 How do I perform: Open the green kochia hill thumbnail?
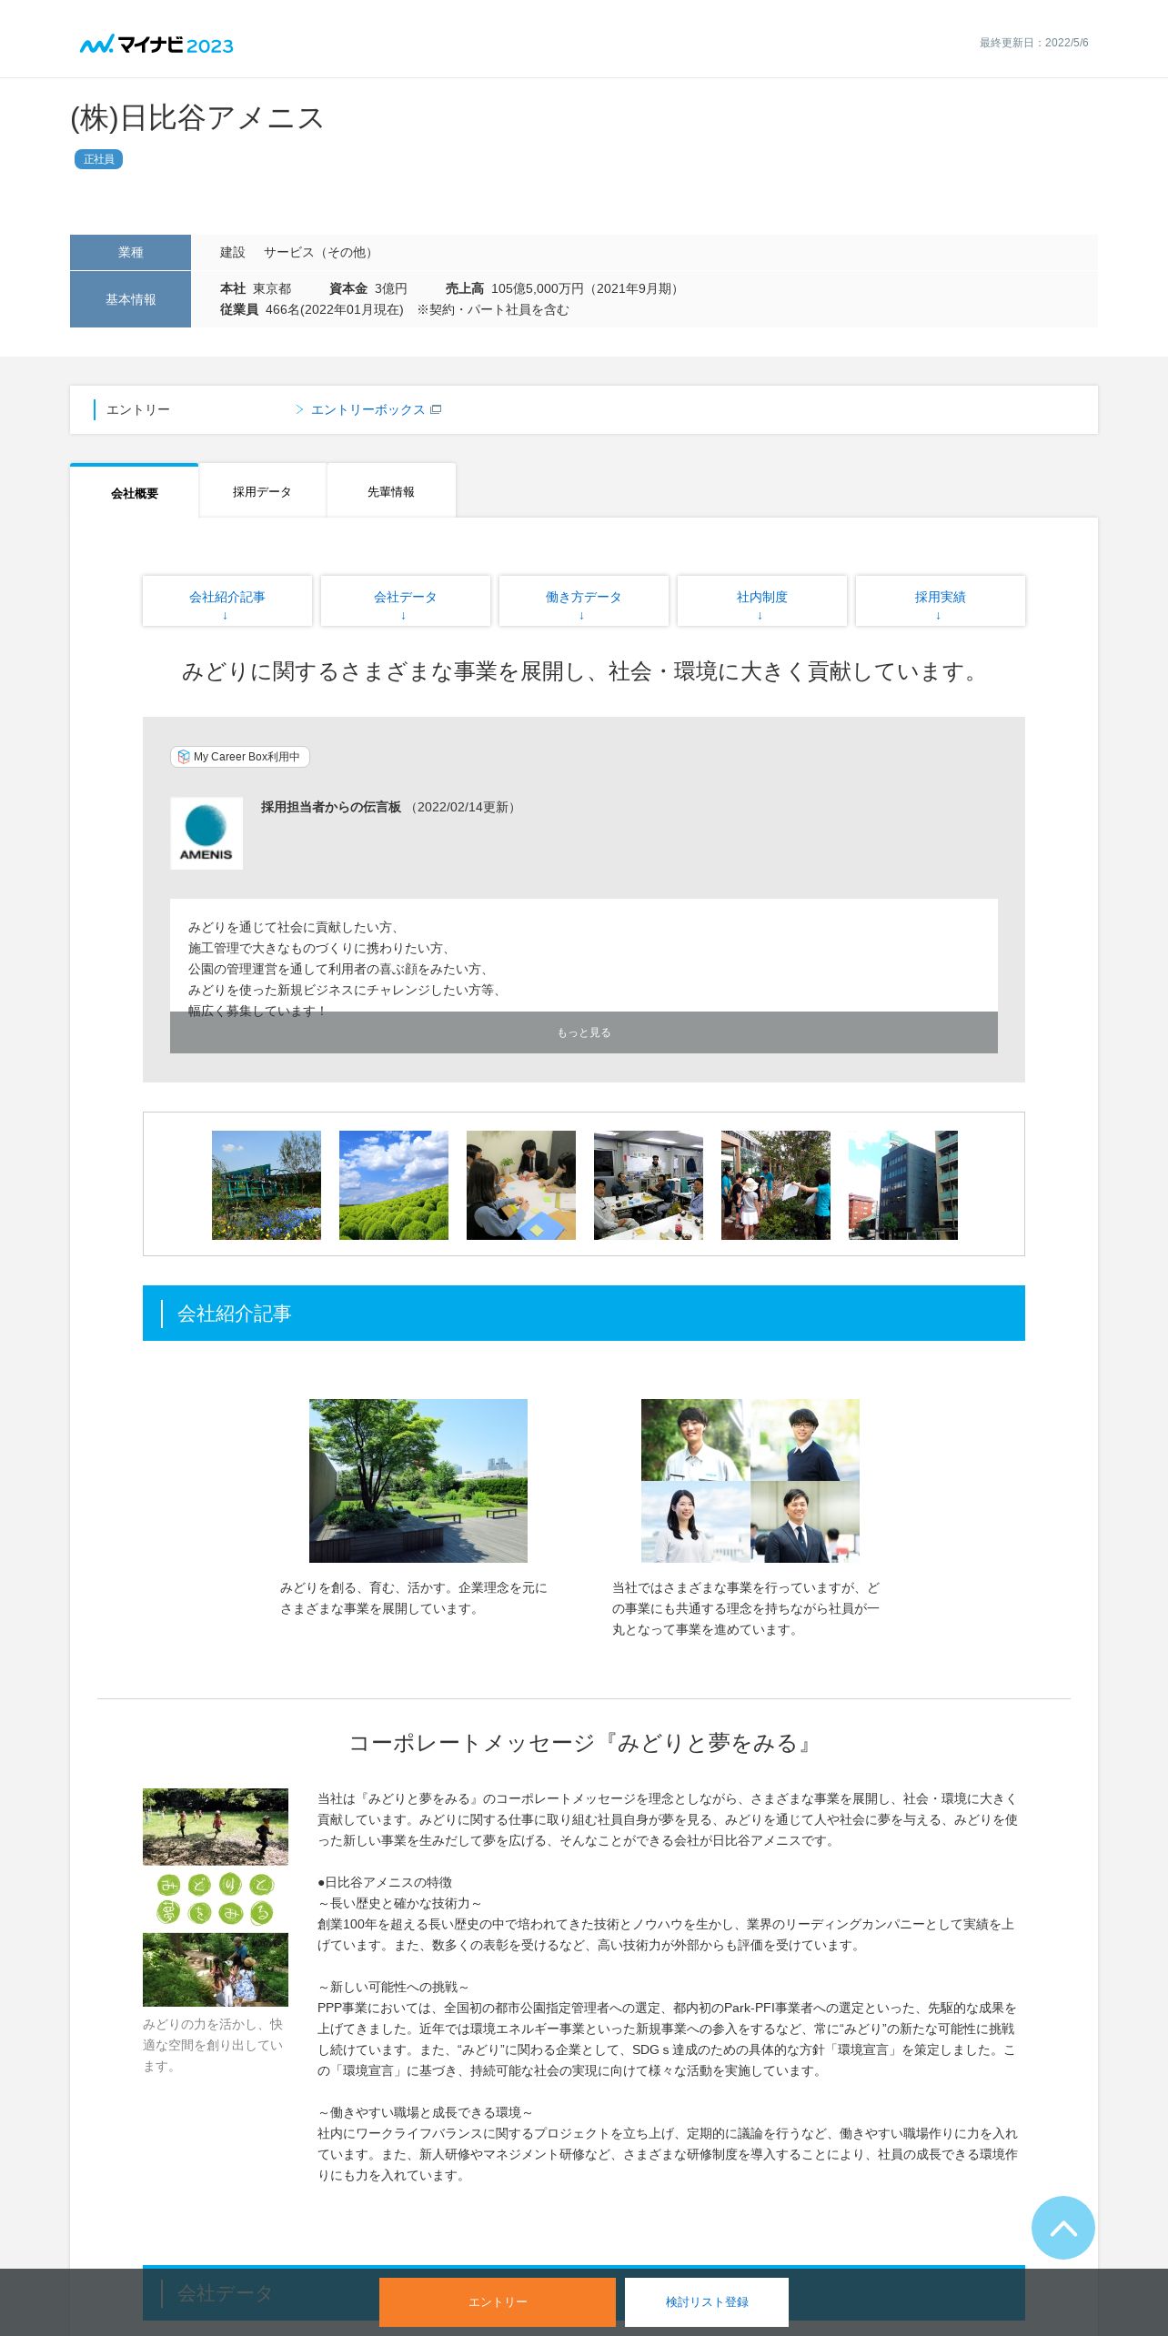(x=394, y=1185)
